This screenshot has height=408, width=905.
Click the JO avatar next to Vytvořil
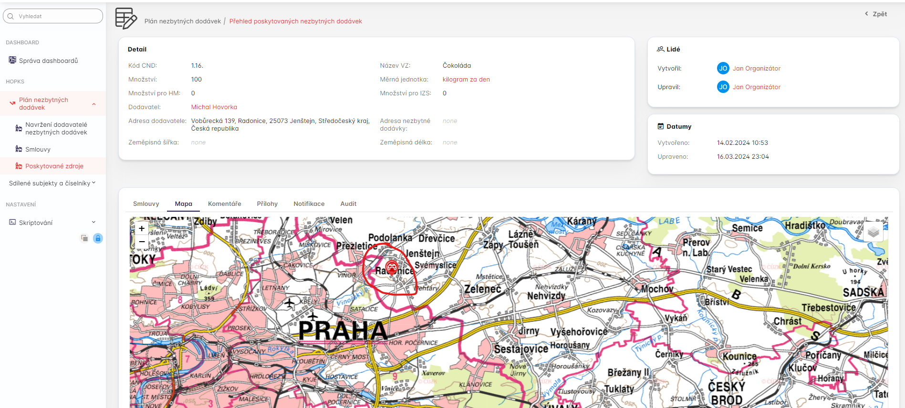(x=723, y=68)
